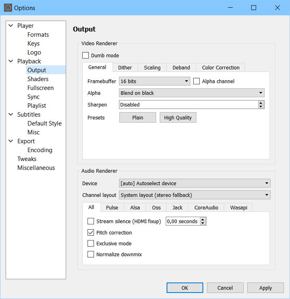Uncheck Pitch correction option
Viewport: 290px width, 299px height.
click(x=91, y=232)
